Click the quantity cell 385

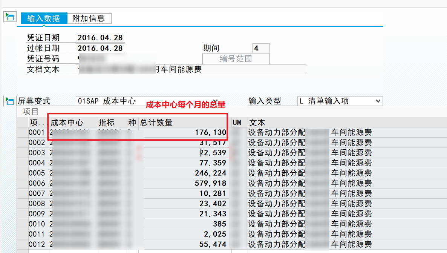[x=184, y=224]
